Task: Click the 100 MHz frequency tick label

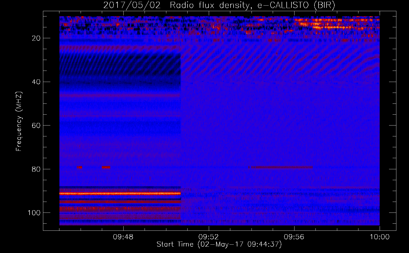Action: 34,213
